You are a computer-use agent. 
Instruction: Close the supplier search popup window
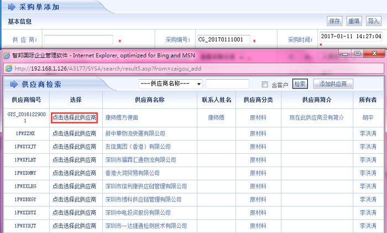point(373,54)
